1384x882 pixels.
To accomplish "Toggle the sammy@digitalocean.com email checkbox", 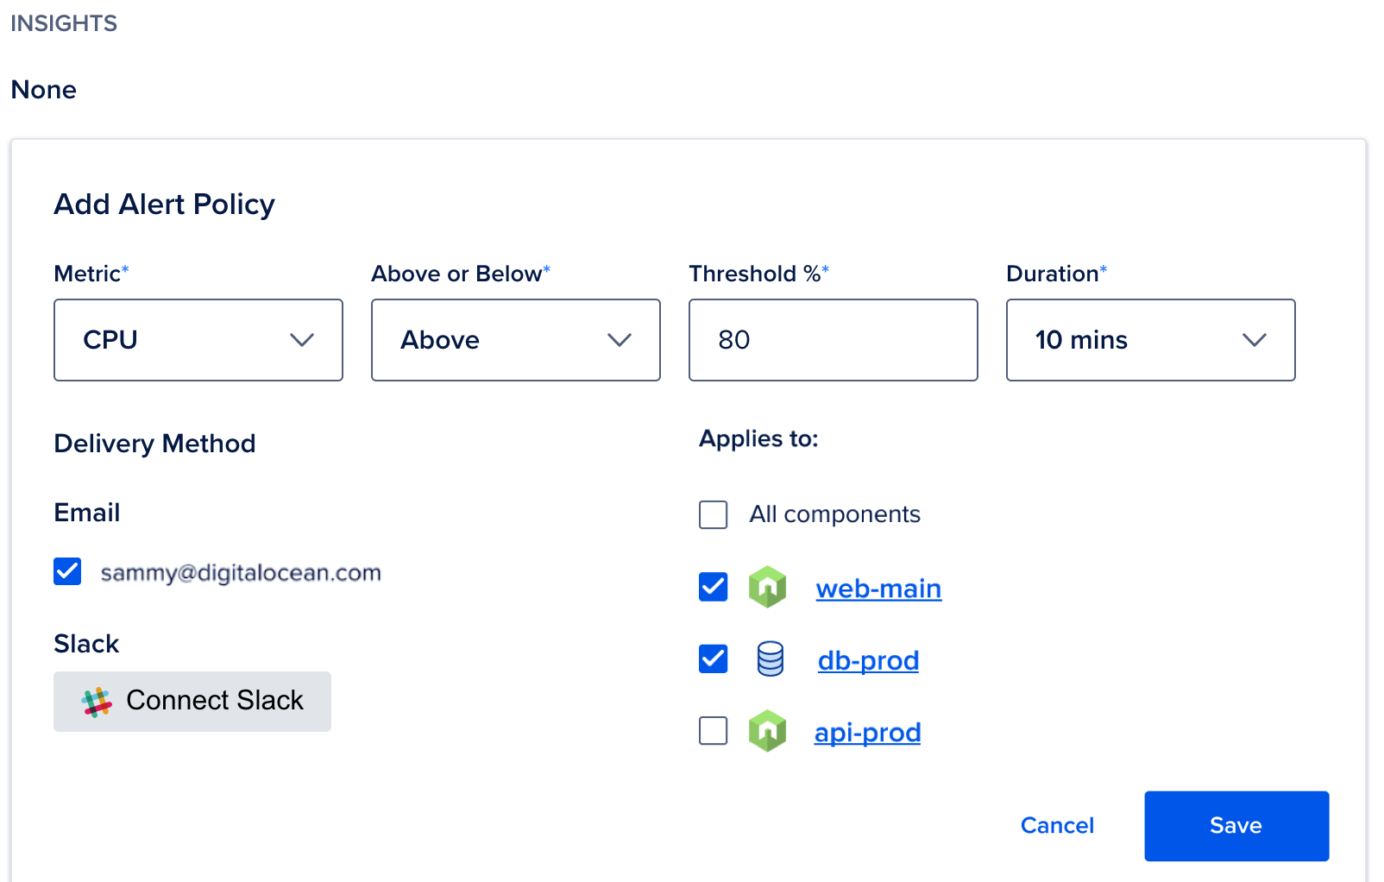I will click(x=67, y=571).
